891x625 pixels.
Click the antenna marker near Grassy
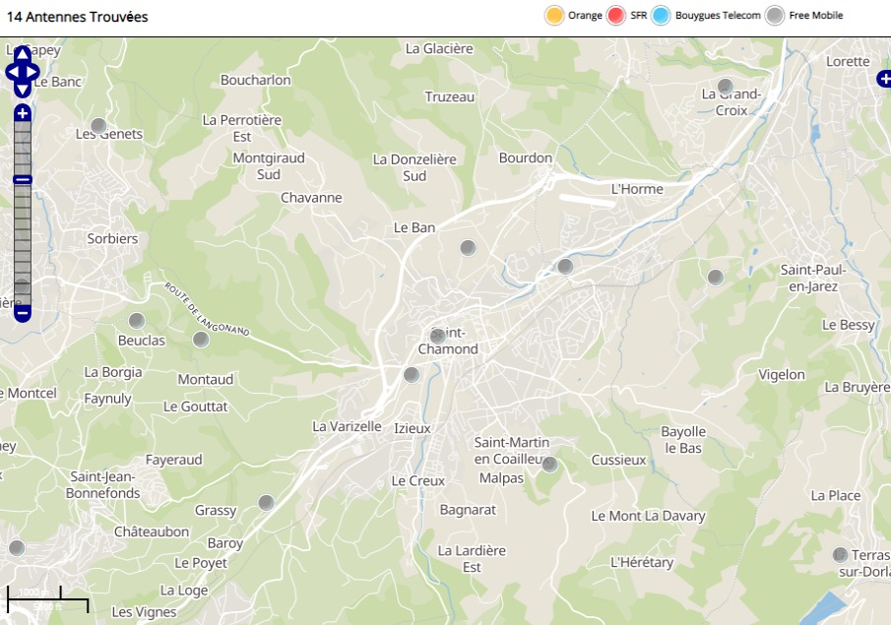pyautogui.click(x=265, y=503)
